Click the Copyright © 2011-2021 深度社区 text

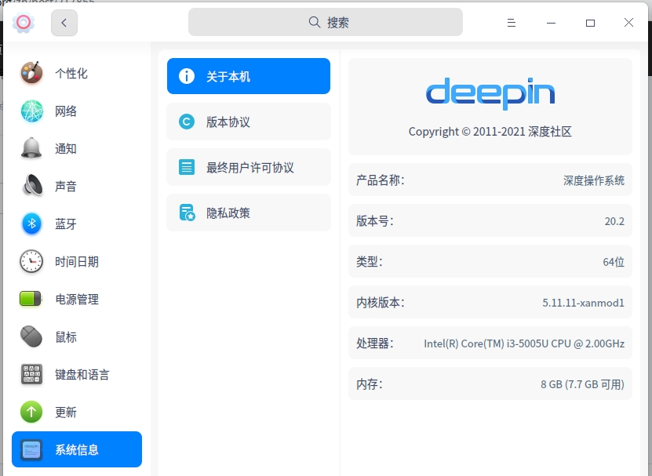pyautogui.click(x=490, y=132)
